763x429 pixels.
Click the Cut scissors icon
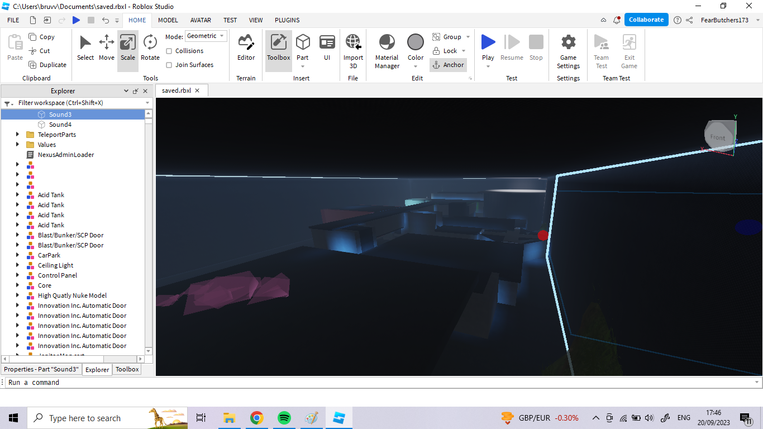click(33, 51)
